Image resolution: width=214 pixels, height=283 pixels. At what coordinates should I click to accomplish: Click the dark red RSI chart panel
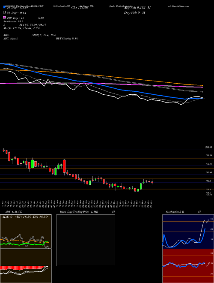pos(188,266)
